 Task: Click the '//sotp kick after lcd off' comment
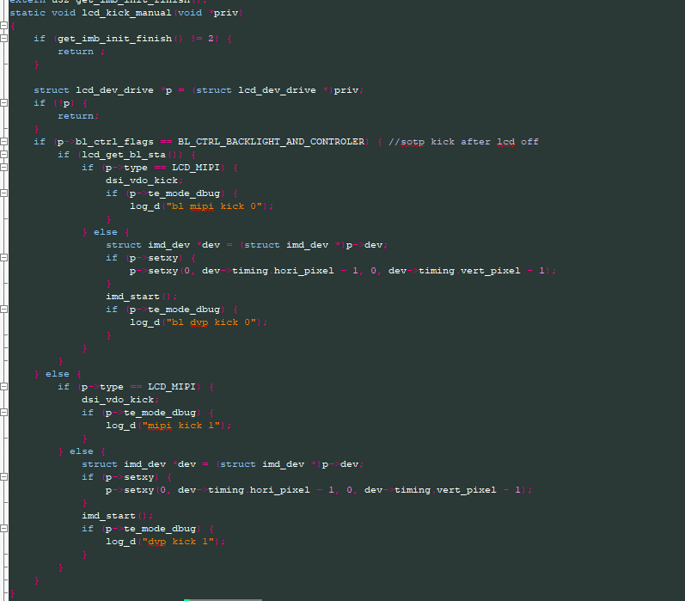tap(463, 142)
